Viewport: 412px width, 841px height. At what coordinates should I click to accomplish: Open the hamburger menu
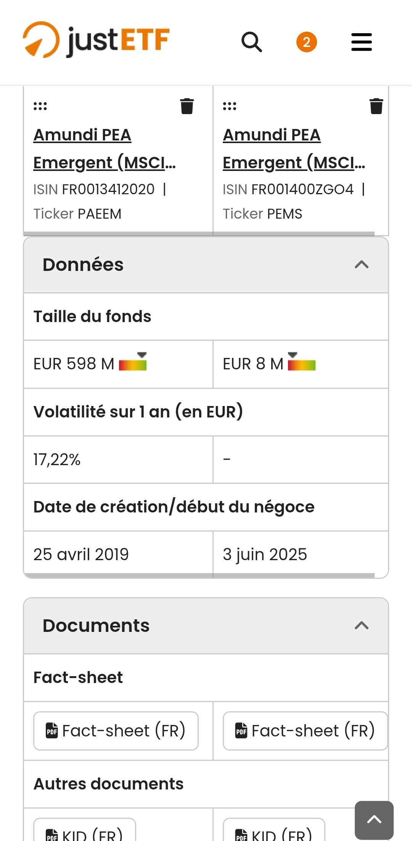pos(361,42)
